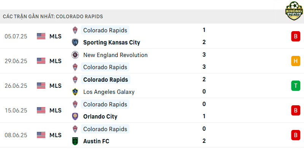Screen dimensions: 304x152
Task: Open the Los Angeles Galaxy team link
Action: click(109, 92)
